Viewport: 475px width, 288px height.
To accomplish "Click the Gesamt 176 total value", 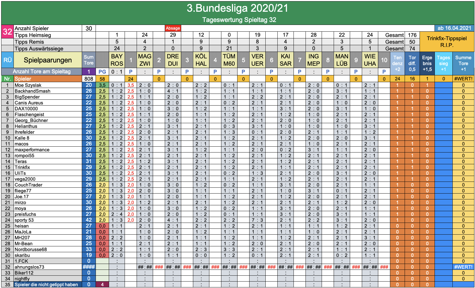I will coord(412,35).
